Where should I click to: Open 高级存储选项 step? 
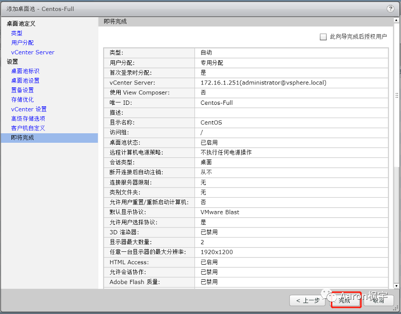(28, 119)
